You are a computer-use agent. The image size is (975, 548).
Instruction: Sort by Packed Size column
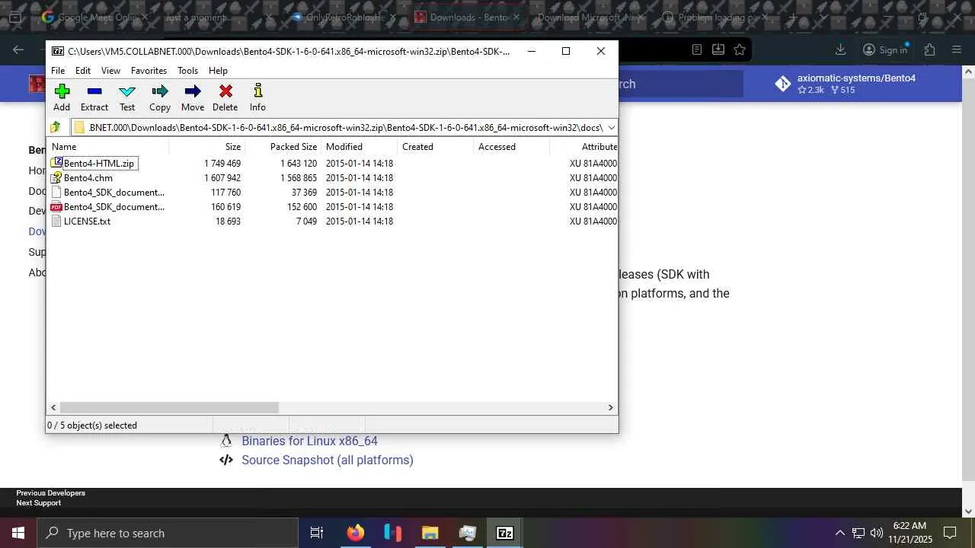click(x=283, y=147)
